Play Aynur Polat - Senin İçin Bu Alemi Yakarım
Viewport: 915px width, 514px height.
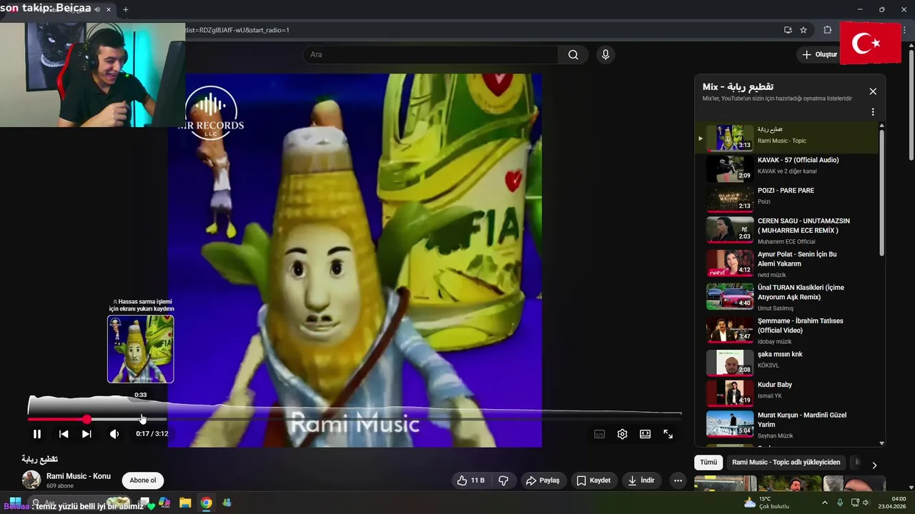tap(786, 263)
